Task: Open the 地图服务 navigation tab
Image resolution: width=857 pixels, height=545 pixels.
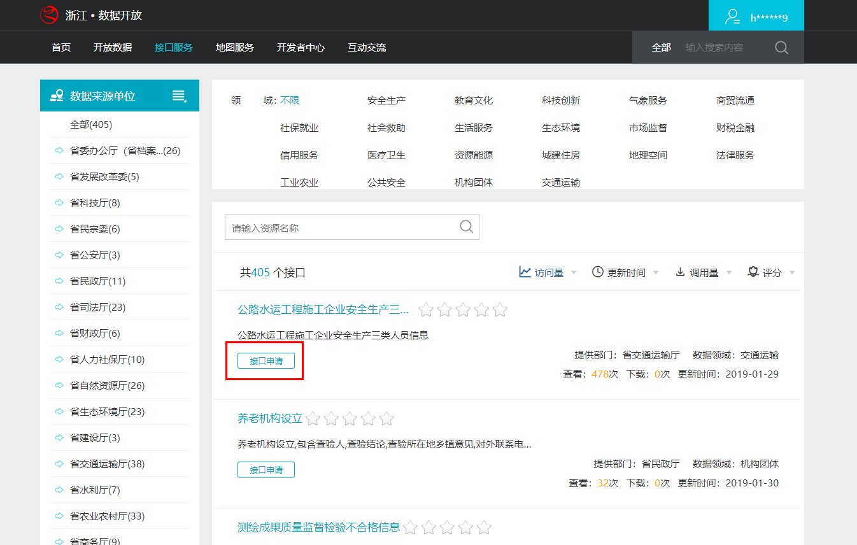Action: point(235,48)
